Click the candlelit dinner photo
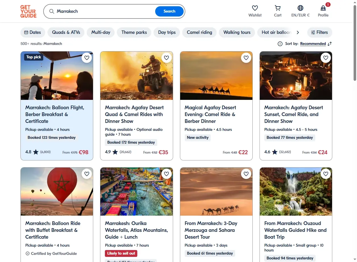This screenshot has height=262, width=357. 296,76
